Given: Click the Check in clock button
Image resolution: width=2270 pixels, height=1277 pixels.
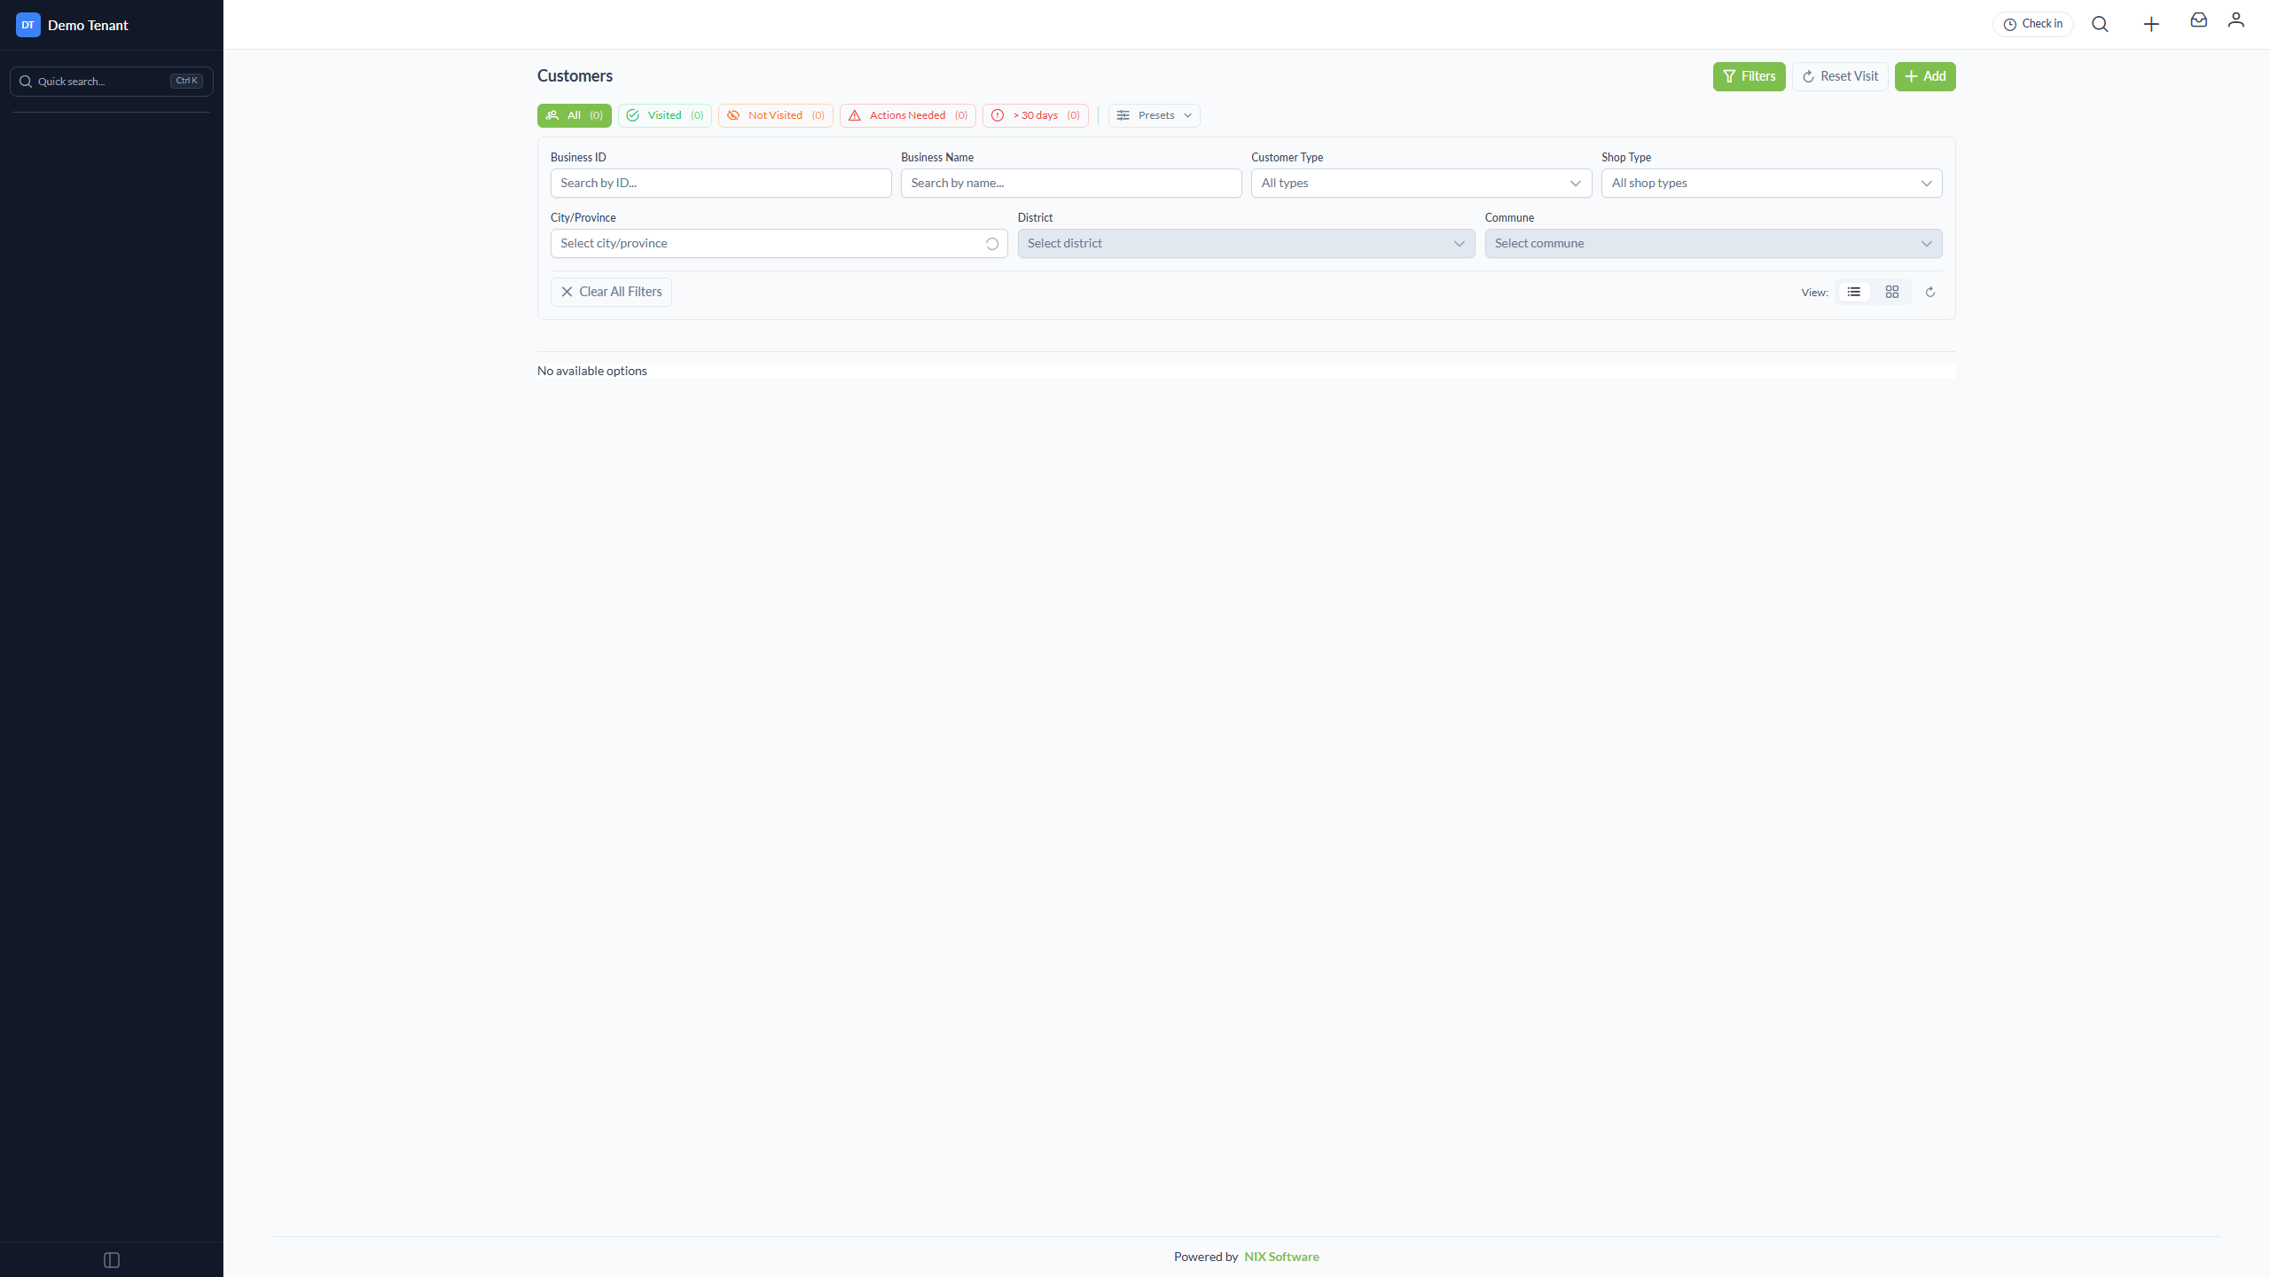Looking at the screenshot, I should [2033, 24].
